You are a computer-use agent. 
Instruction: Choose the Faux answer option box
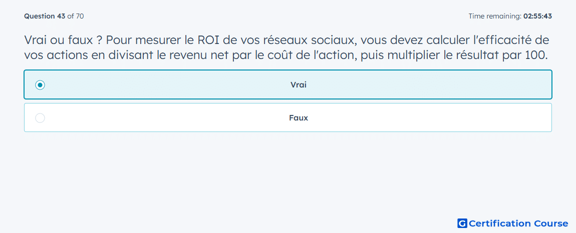288,117
